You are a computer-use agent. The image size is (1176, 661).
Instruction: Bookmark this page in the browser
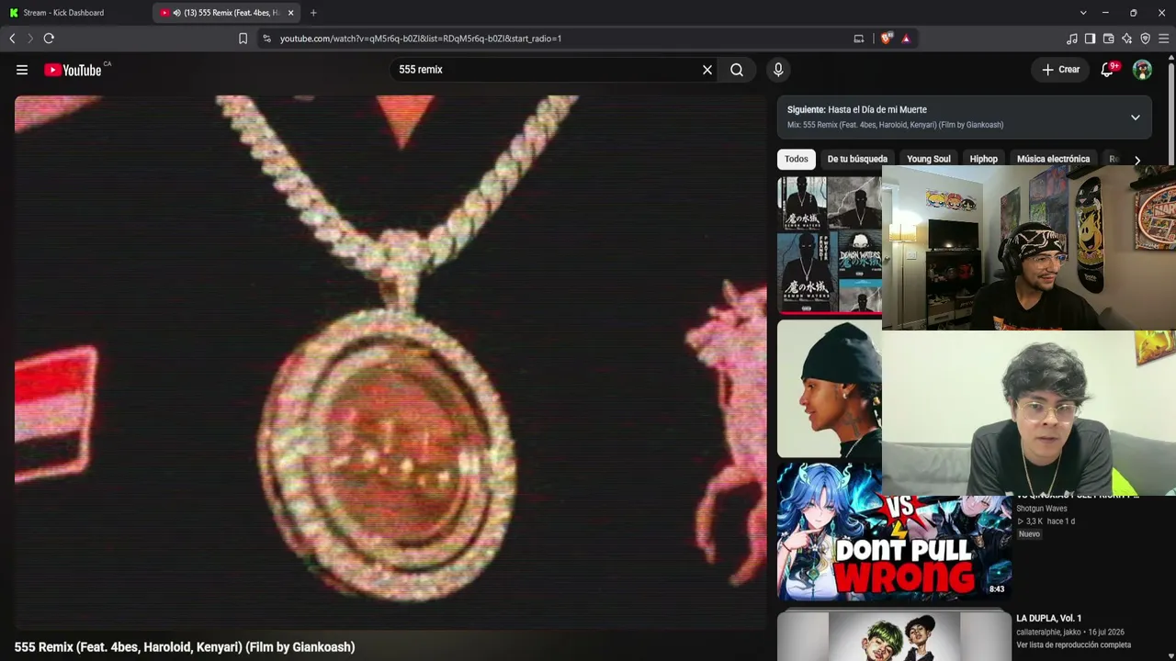click(x=243, y=39)
